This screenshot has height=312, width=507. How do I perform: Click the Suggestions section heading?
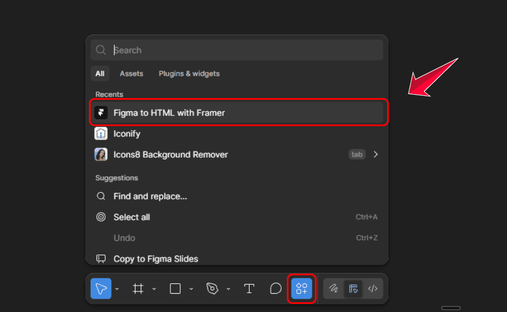117,178
